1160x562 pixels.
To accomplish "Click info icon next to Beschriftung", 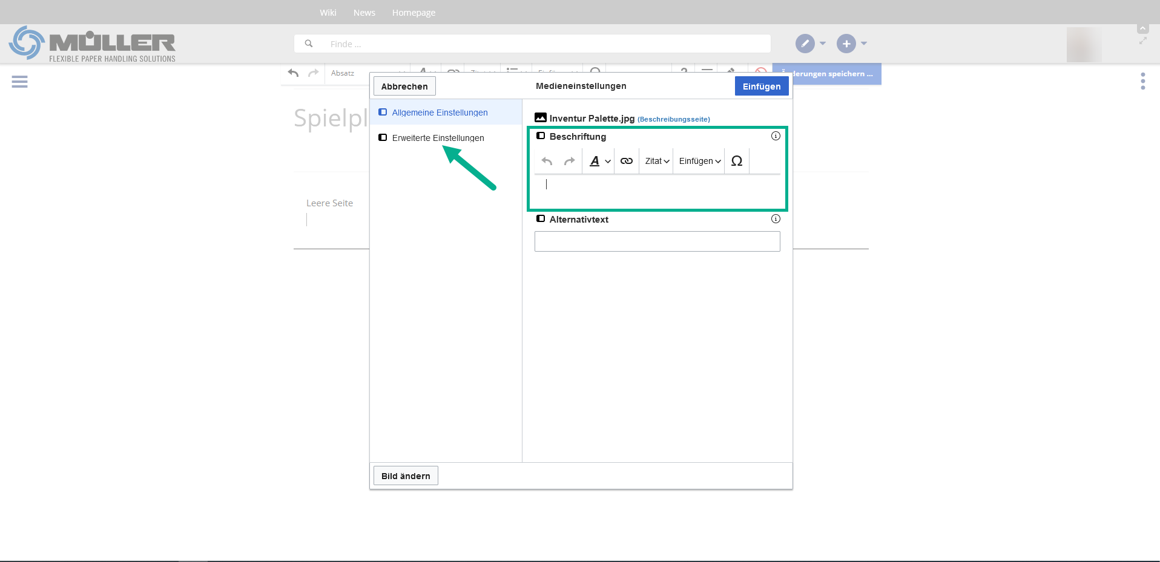I will pos(776,136).
